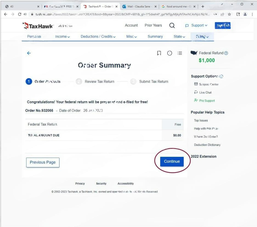Open the browser profile icon

[245, 14]
